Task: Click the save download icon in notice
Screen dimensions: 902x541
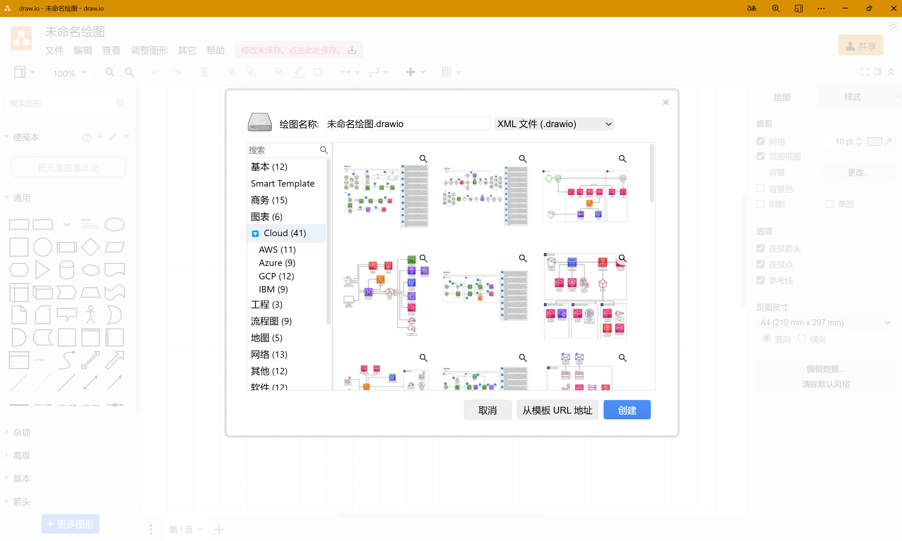Action: [352, 50]
